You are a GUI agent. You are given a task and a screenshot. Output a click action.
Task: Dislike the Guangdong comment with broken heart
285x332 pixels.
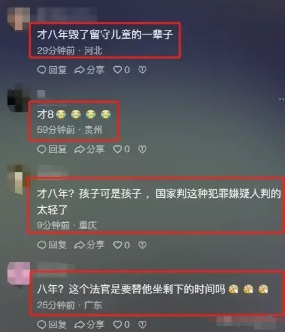(142, 325)
